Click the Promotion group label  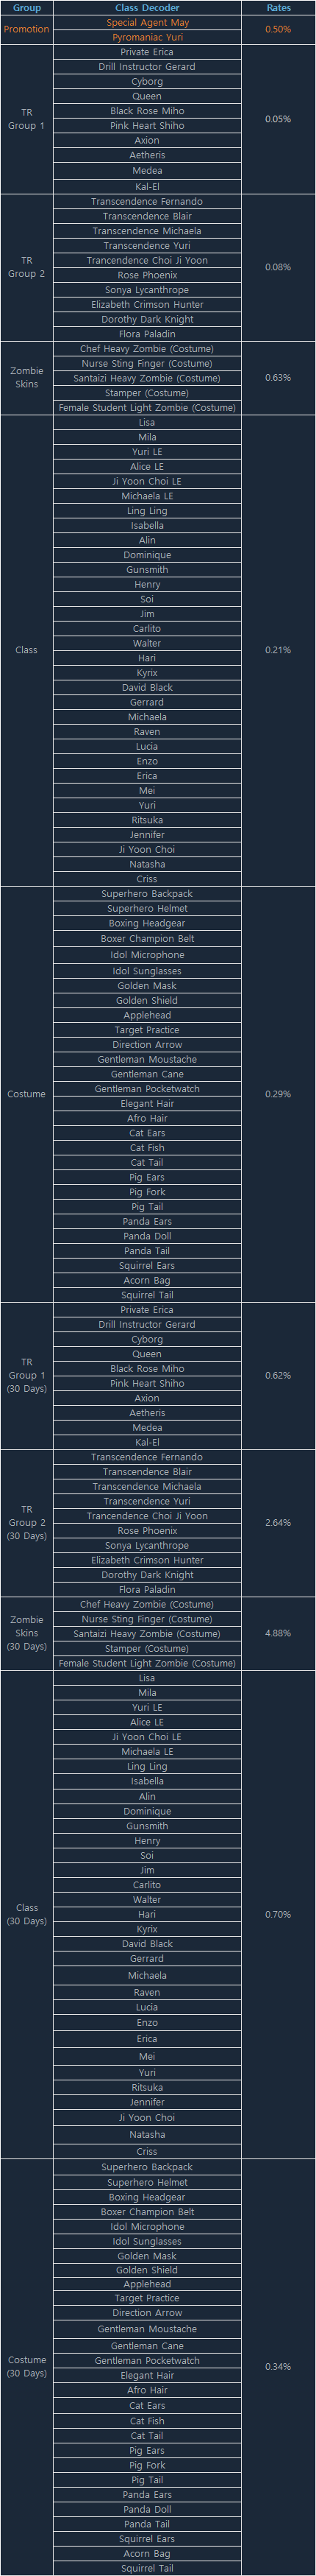[27, 30]
